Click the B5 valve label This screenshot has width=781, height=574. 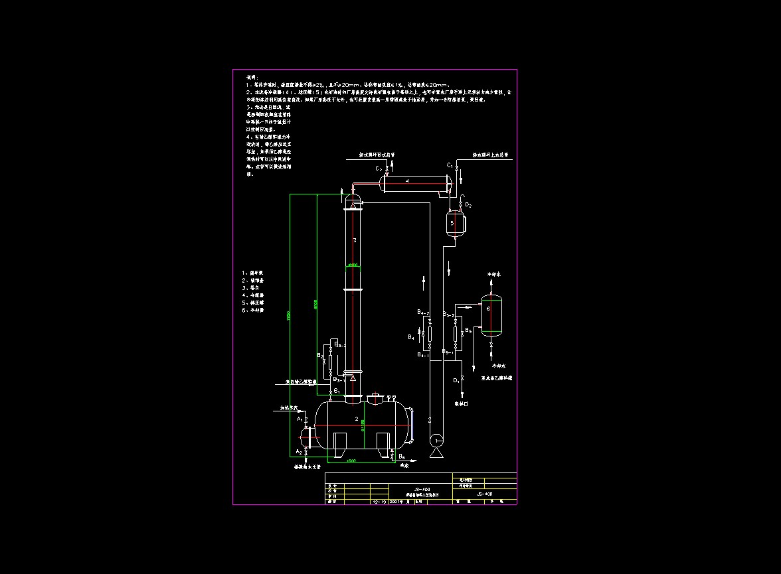pyautogui.click(x=468, y=331)
